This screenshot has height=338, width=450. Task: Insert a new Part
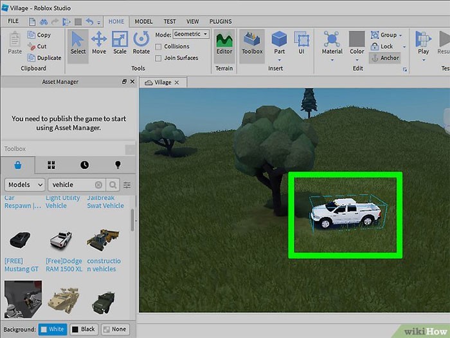pos(279,42)
